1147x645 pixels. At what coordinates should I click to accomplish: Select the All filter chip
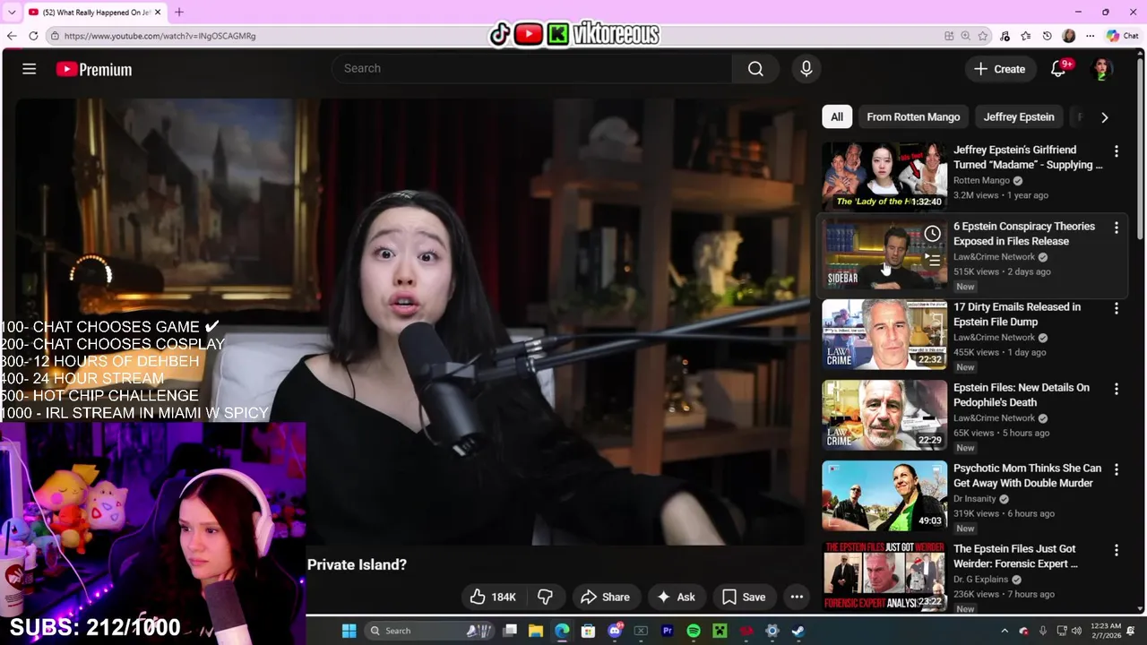point(837,117)
